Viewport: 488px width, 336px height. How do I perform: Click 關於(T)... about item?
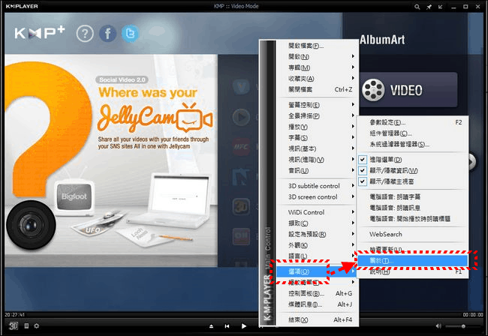point(412,261)
